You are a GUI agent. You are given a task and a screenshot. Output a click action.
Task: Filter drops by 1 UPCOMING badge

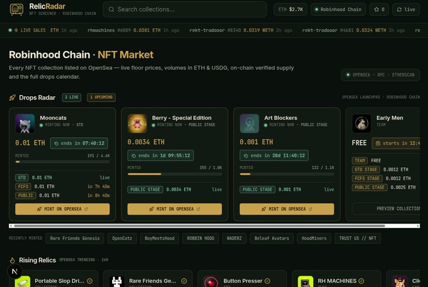coord(101,98)
